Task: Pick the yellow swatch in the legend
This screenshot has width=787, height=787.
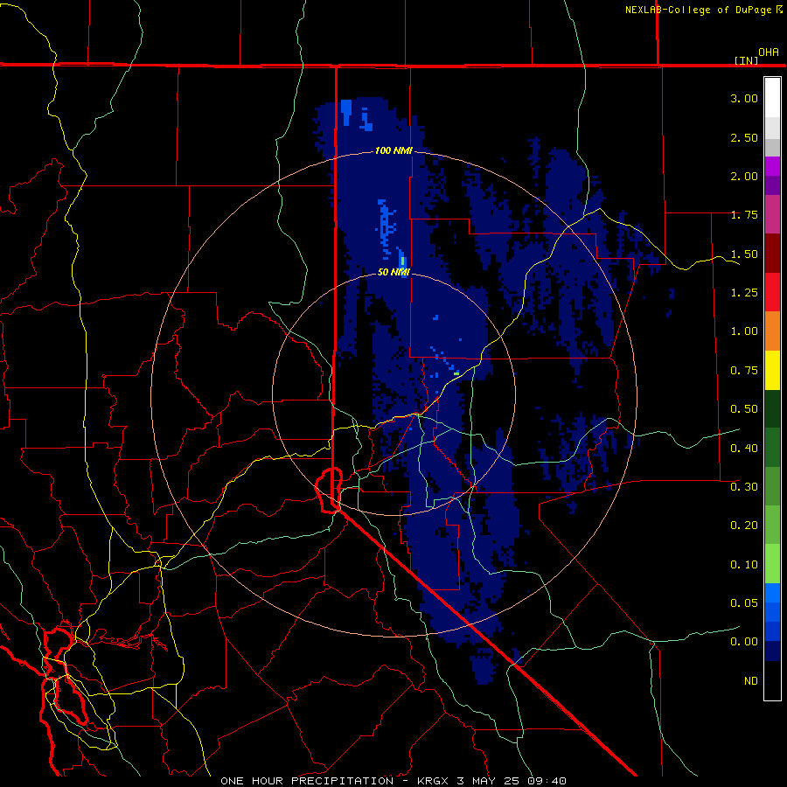Action: pyautogui.click(x=772, y=371)
